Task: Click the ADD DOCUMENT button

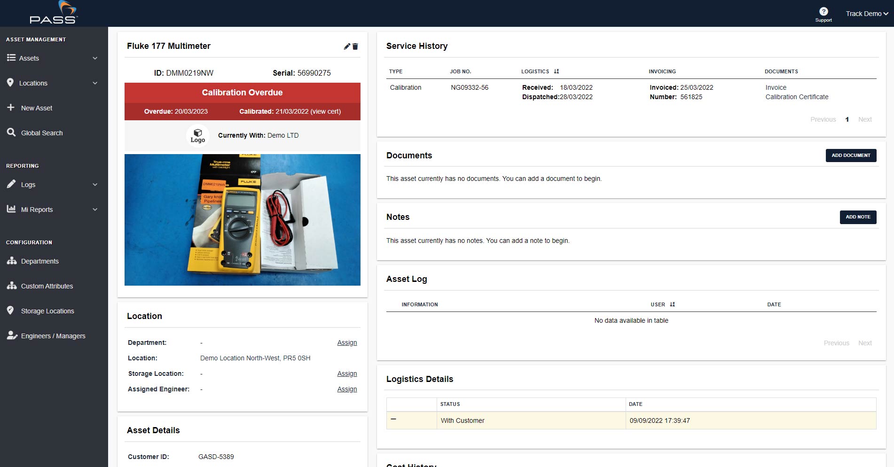Action: tap(851, 156)
